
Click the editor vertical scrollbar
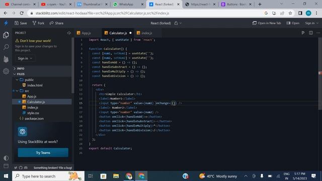click(320, 74)
